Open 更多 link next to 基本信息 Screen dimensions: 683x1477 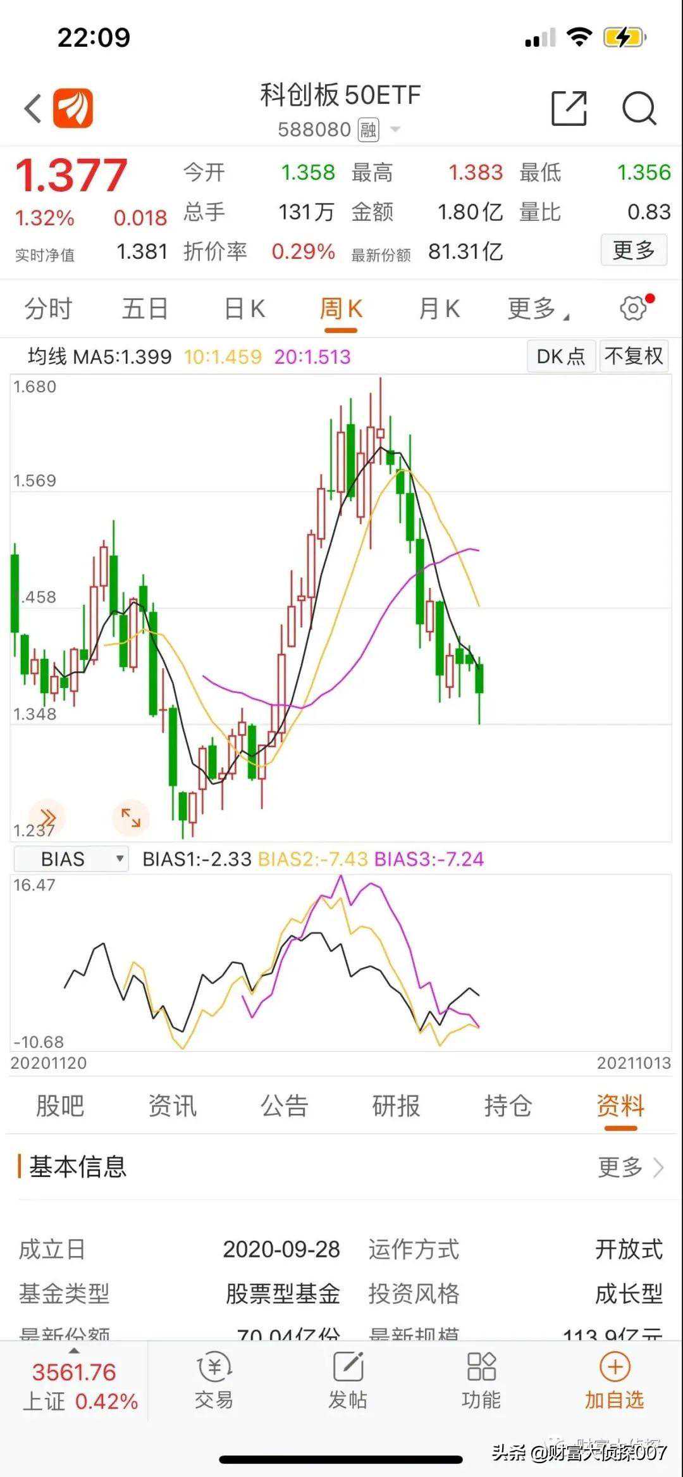[x=630, y=1168]
